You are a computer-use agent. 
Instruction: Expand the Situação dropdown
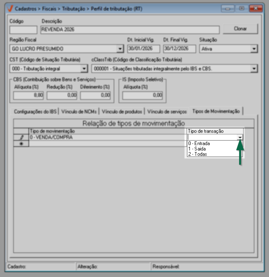click(254, 49)
